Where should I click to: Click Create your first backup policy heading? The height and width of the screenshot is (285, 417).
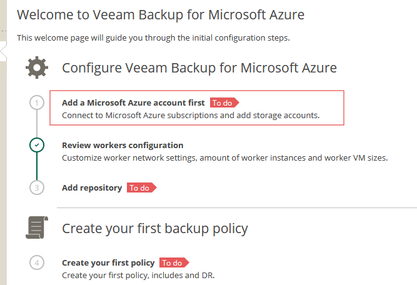[x=154, y=228]
